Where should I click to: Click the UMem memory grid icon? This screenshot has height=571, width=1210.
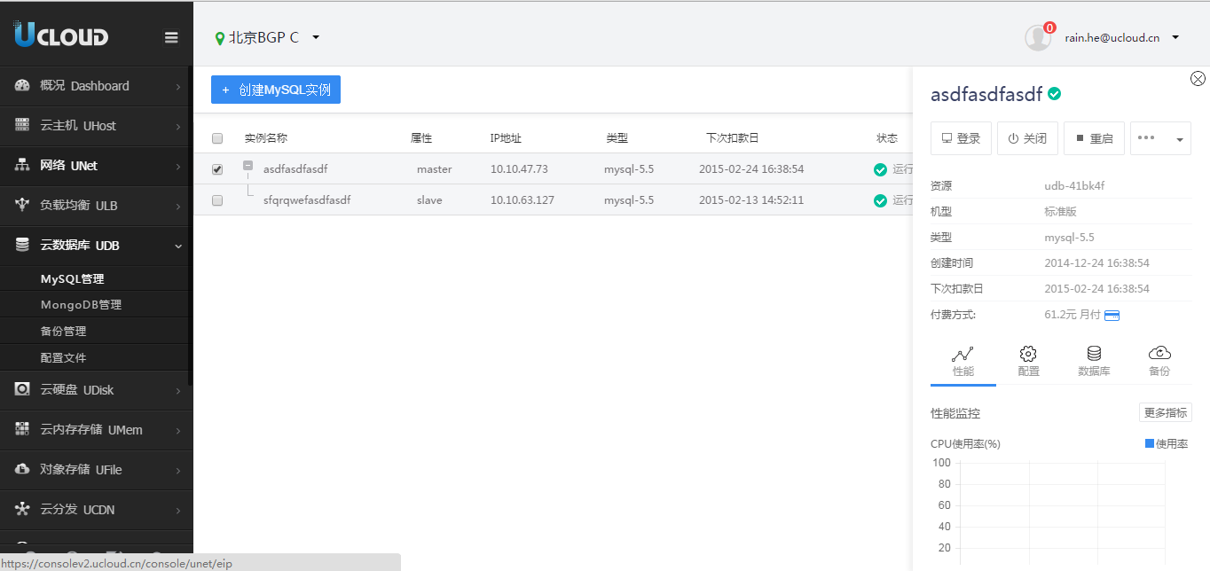22,429
